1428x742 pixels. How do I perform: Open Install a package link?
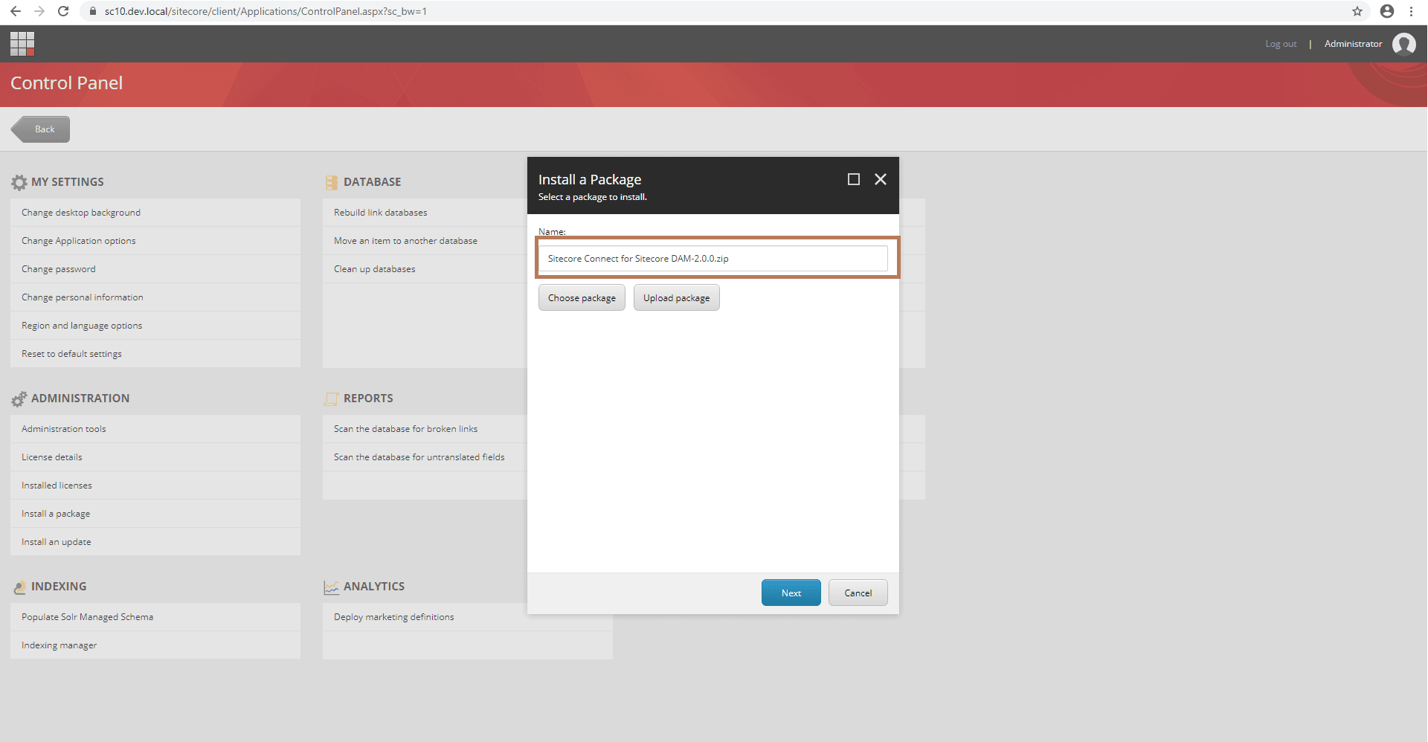click(155, 514)
